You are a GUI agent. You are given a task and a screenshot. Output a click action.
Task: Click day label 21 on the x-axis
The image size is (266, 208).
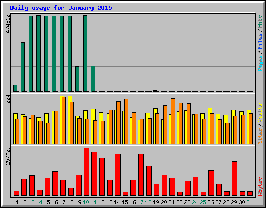171,202
